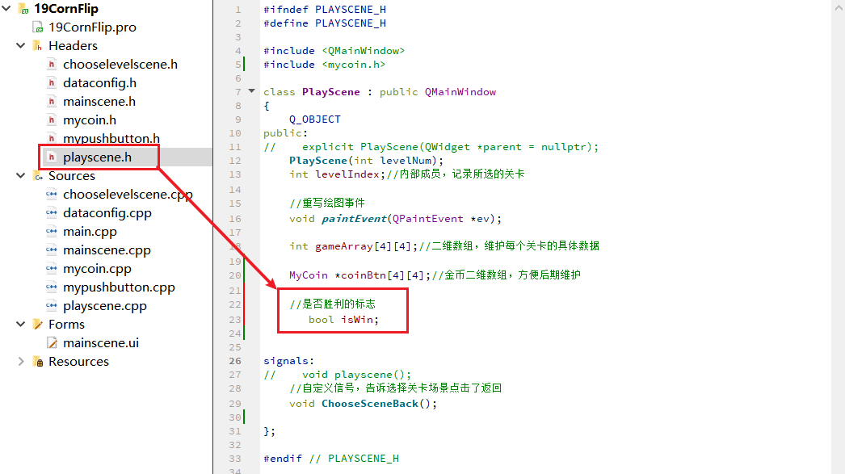Click 'QMainWindow' base class on line 7
This screenshot has height=474, width=845.
[460, 91]
